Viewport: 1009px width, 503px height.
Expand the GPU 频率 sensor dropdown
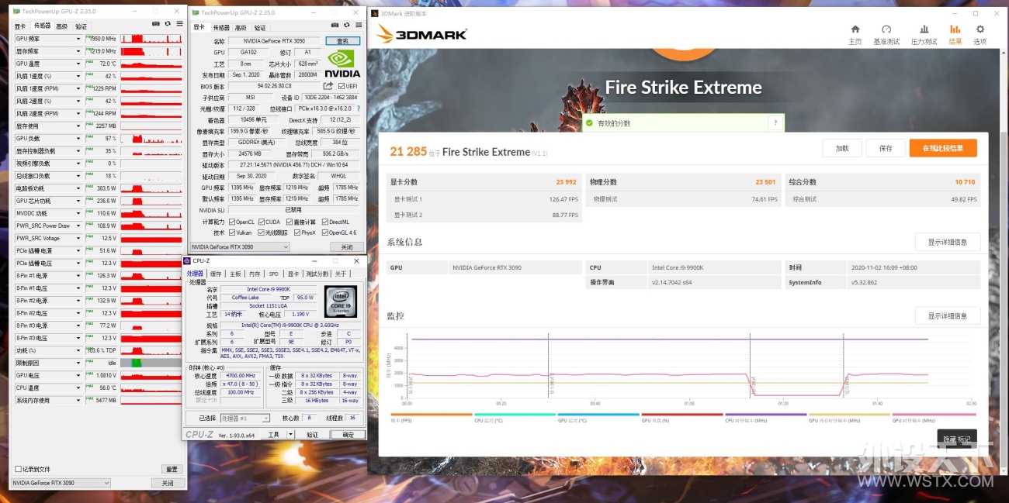pos(78,39)
